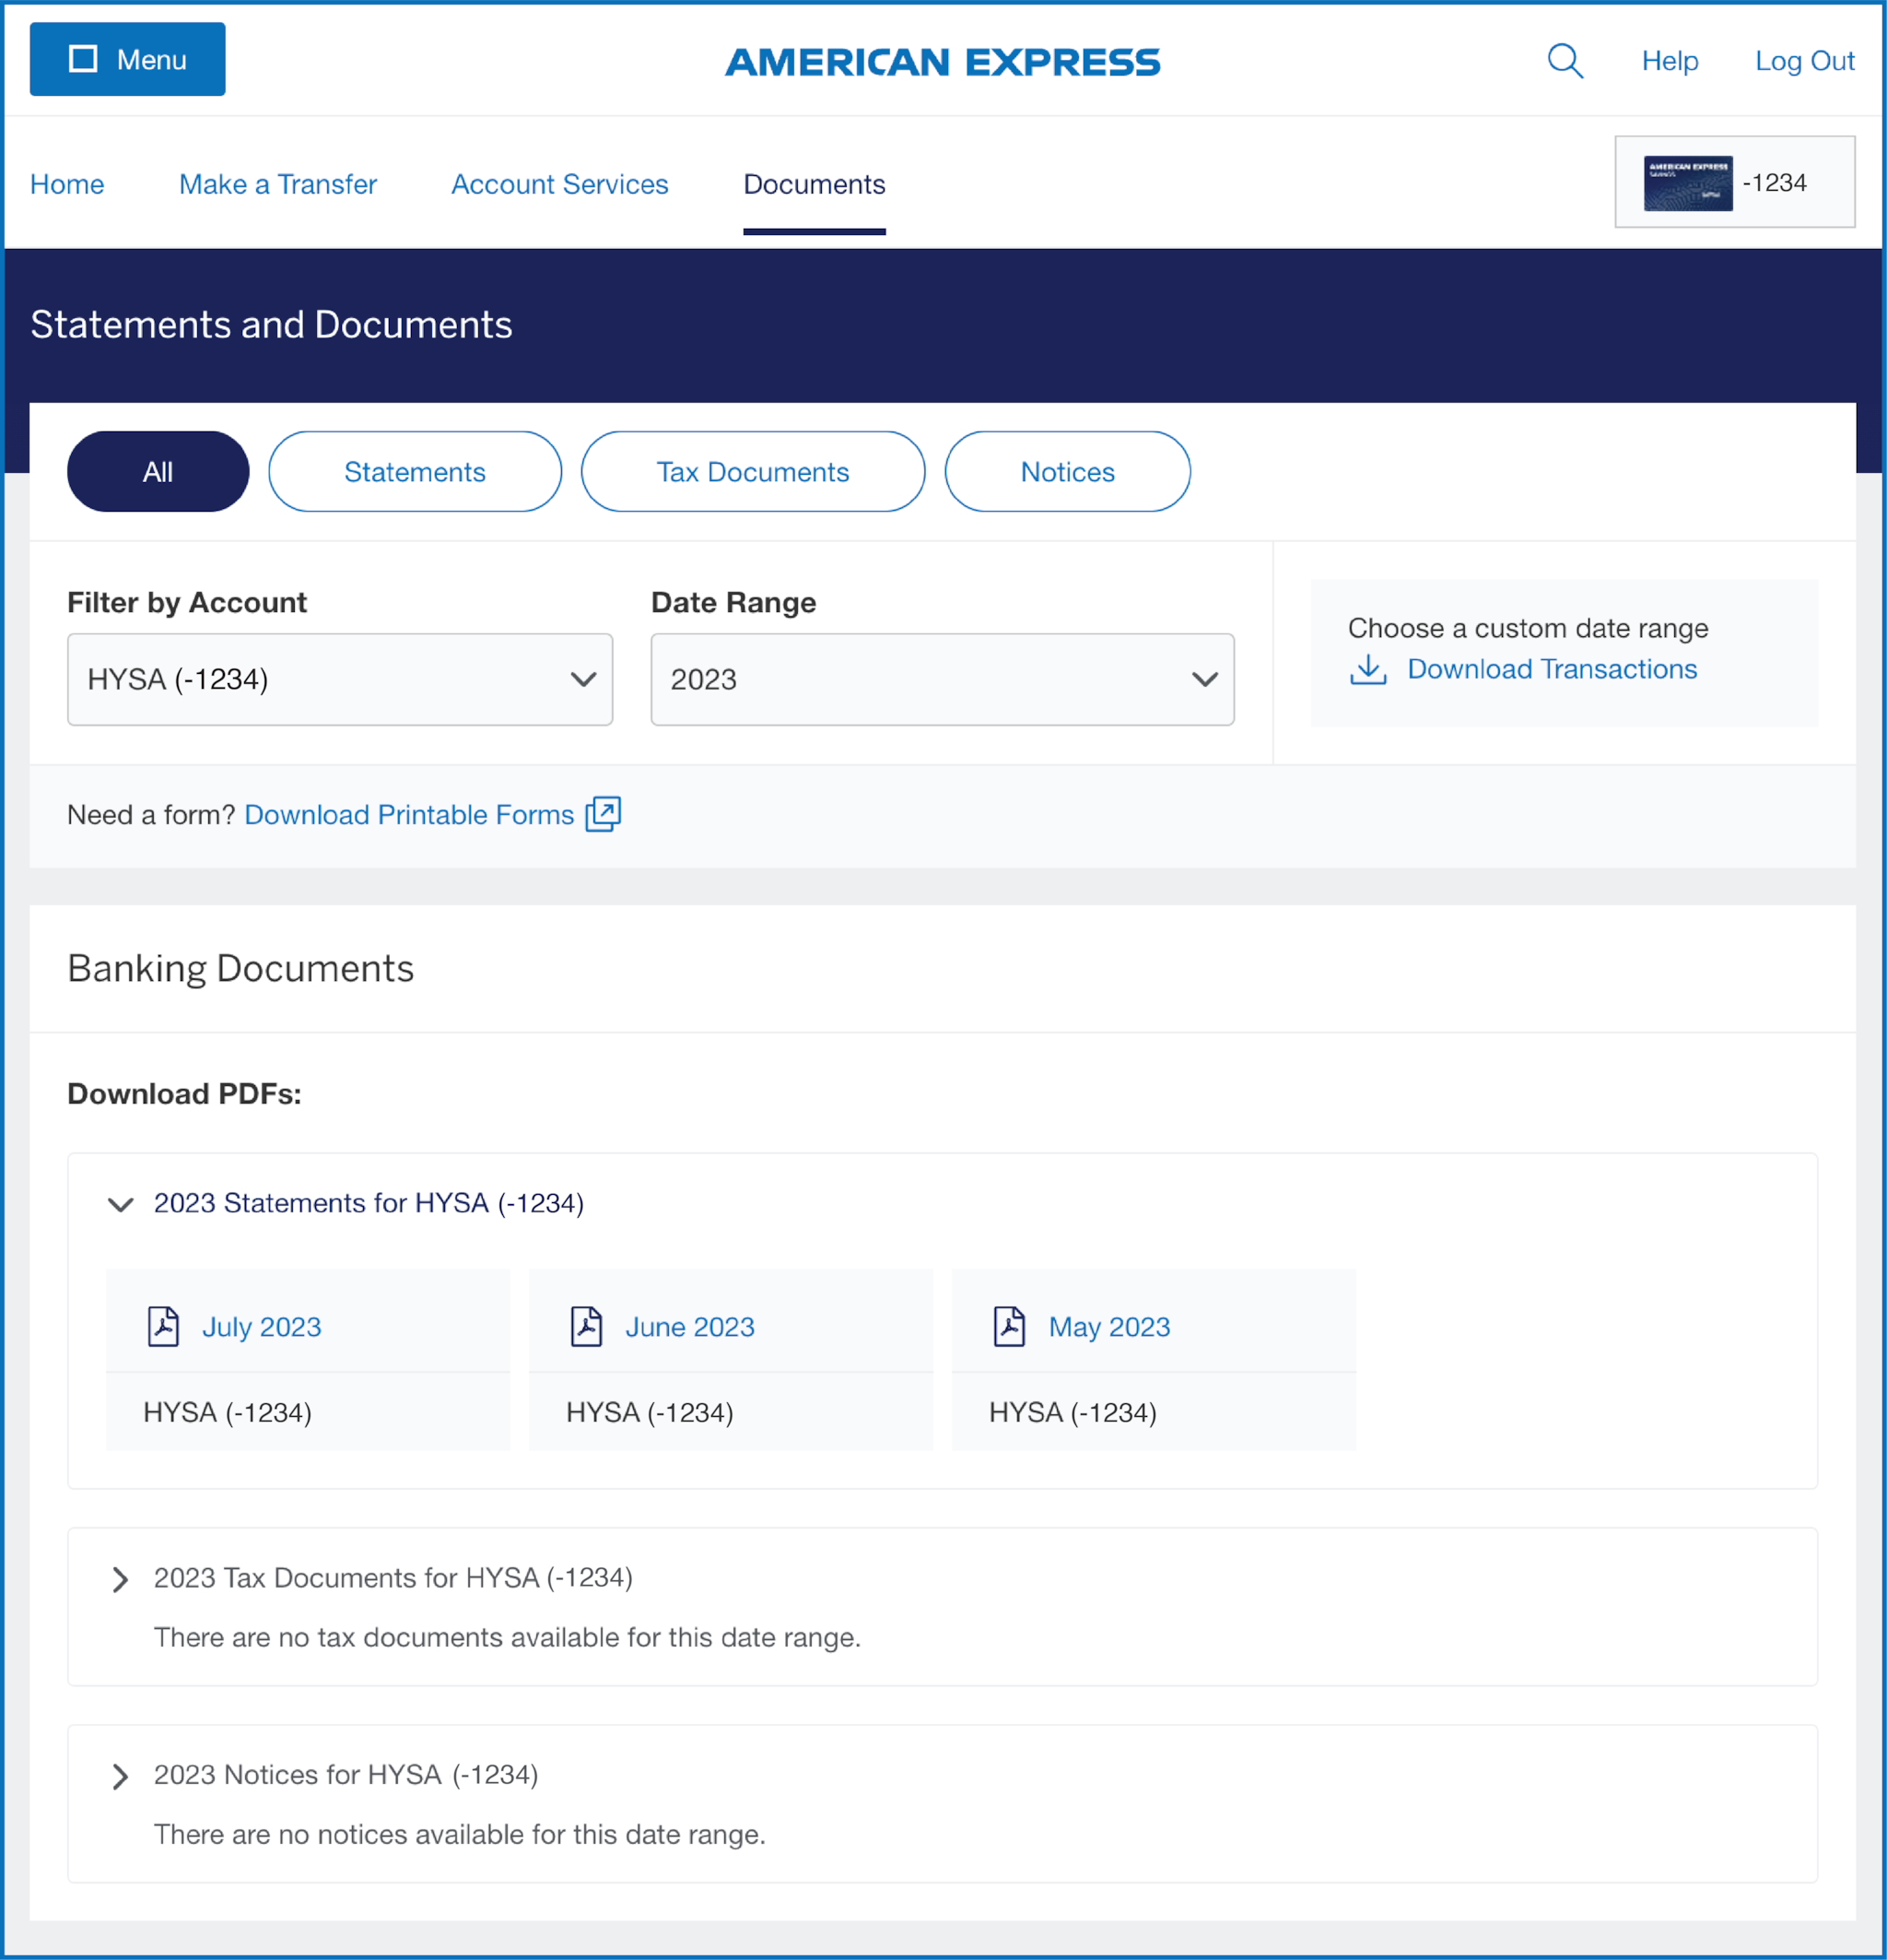Filter by Statements pill
1887x1960 pixels.
[415, 472]
